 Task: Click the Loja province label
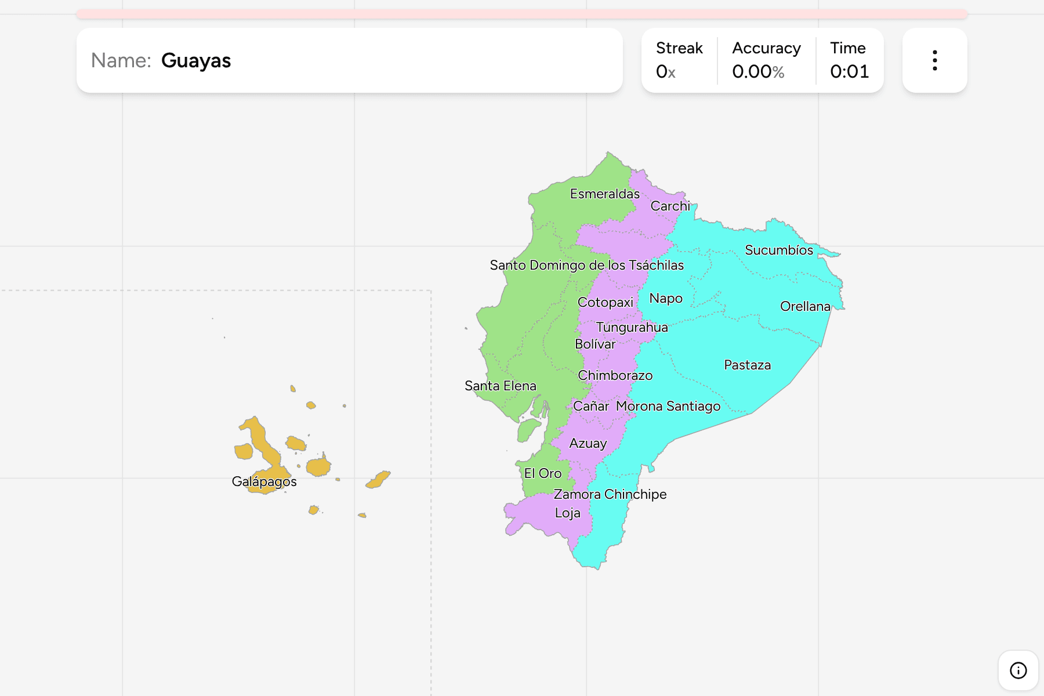568,513
